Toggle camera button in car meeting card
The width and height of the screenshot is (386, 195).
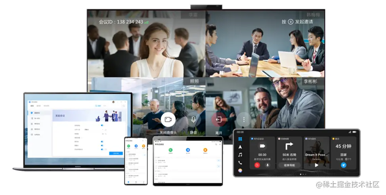point(262,146)
